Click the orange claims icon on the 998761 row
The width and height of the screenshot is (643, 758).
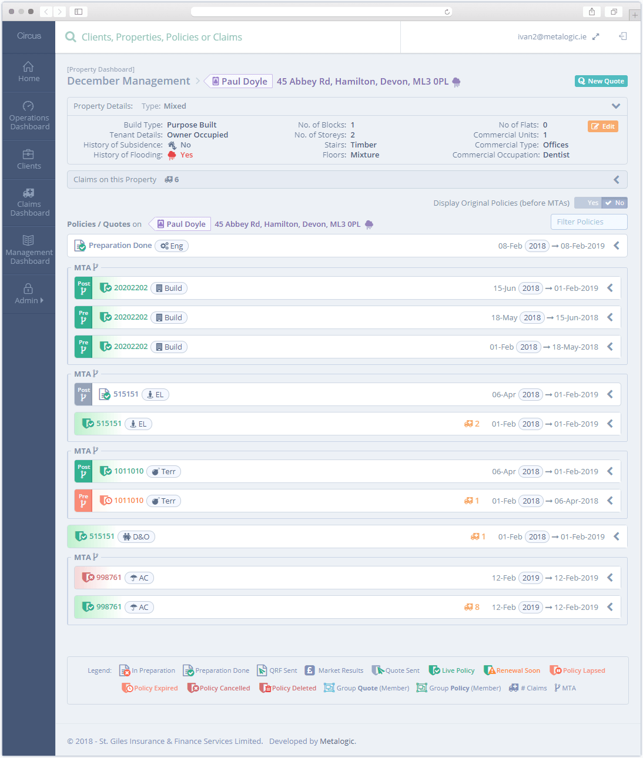(468, 607)
